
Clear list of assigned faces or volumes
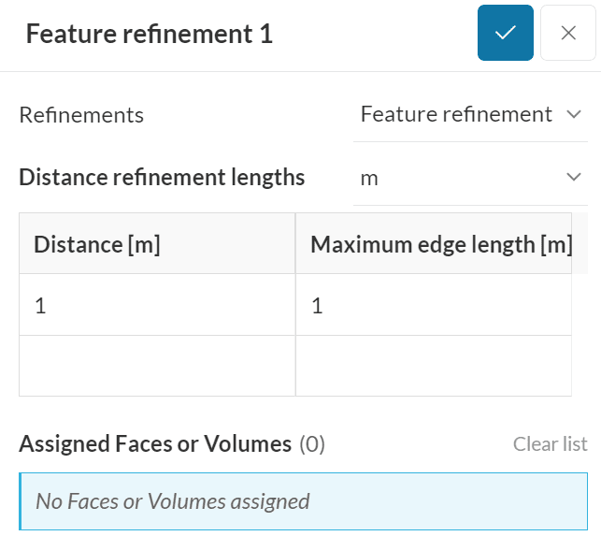(550, 444)
